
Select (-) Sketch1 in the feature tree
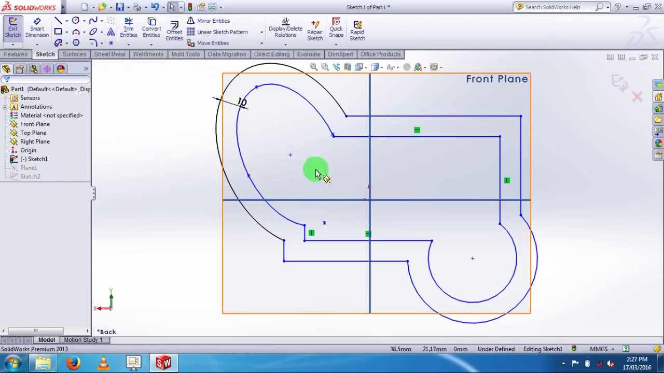pyautogui.click(x=34, y=159)
